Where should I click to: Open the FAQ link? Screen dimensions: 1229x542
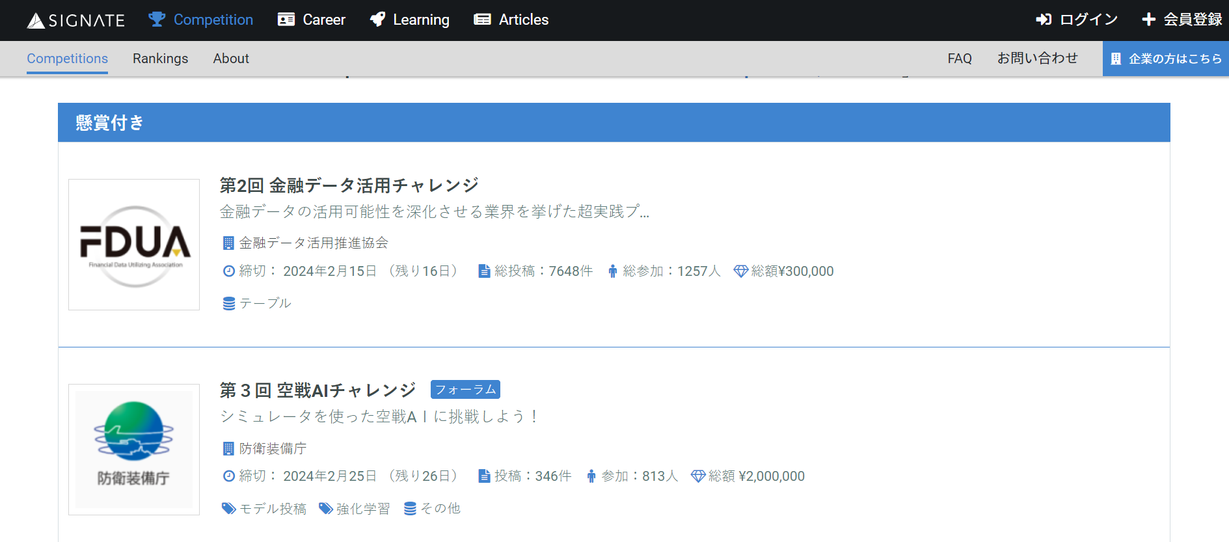(x=960, y=59)
